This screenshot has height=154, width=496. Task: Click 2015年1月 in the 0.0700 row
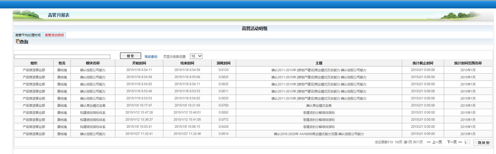click(468, 106)
